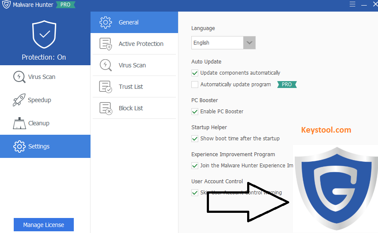Click the Cleanup broom icon

coord(19,123)
